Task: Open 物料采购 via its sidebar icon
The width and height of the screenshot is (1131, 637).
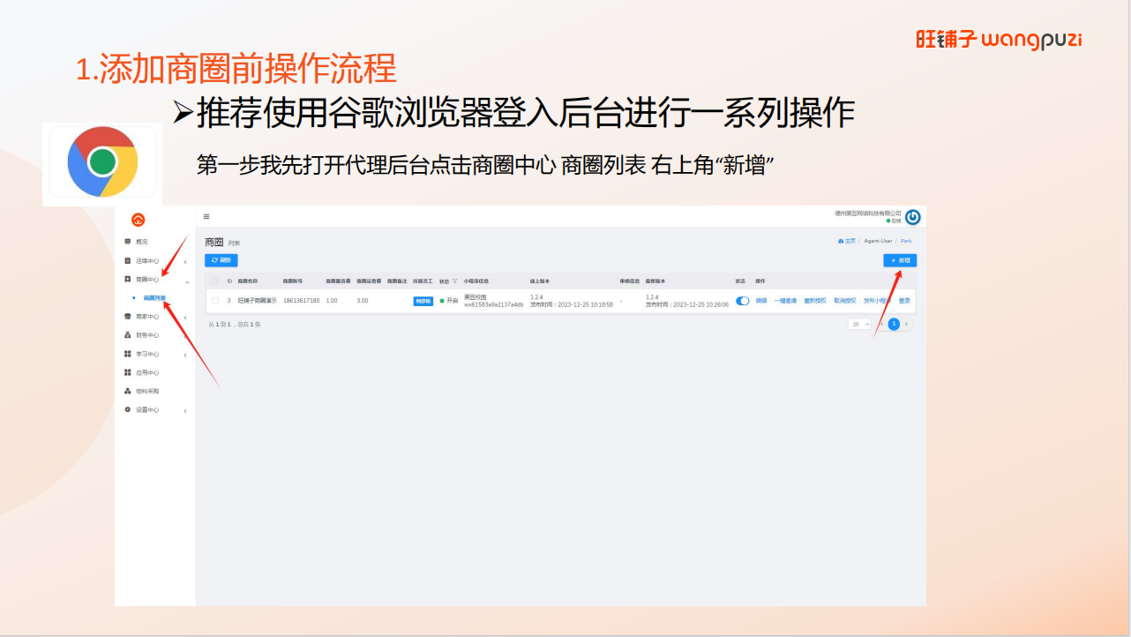Action: point(128,391)
